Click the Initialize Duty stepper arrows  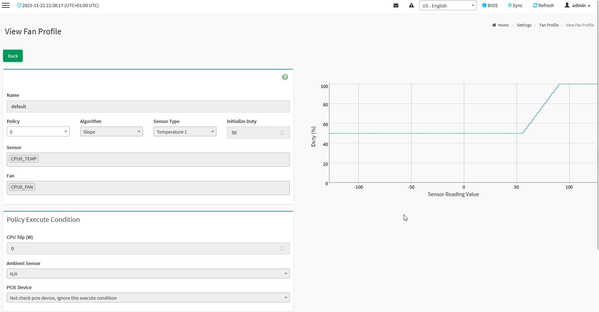282,133
